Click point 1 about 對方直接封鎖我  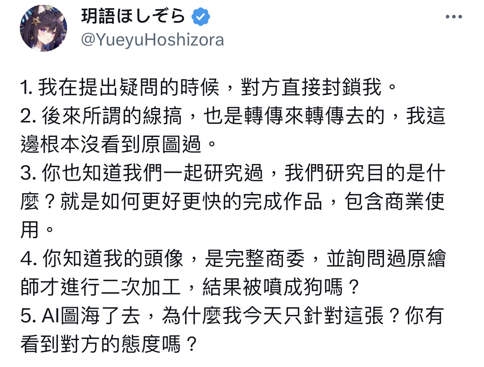[208, 87]
